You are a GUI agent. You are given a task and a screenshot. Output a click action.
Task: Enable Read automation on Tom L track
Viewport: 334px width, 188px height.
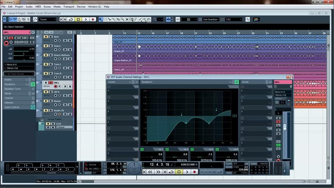[x=65, y=68]
